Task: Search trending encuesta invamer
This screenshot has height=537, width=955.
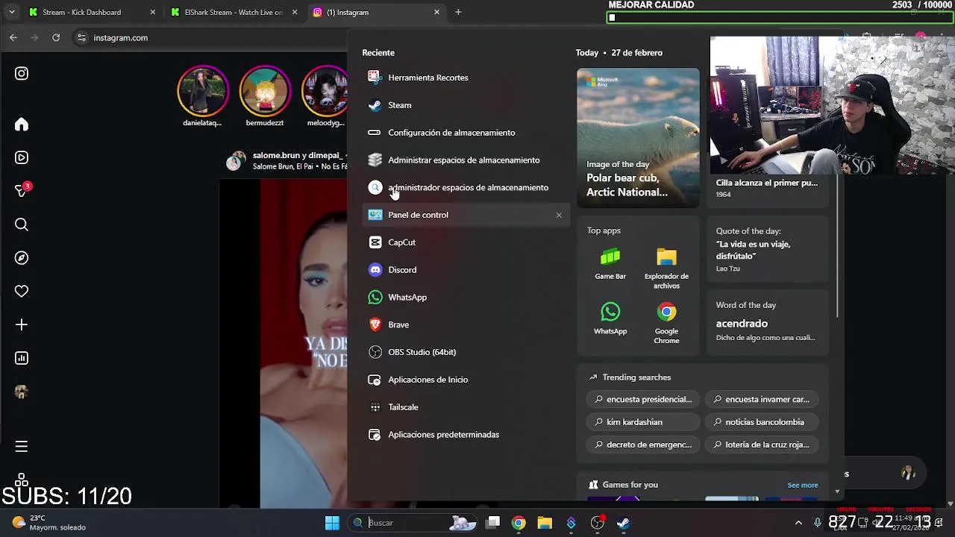Action: pos(762,399)
